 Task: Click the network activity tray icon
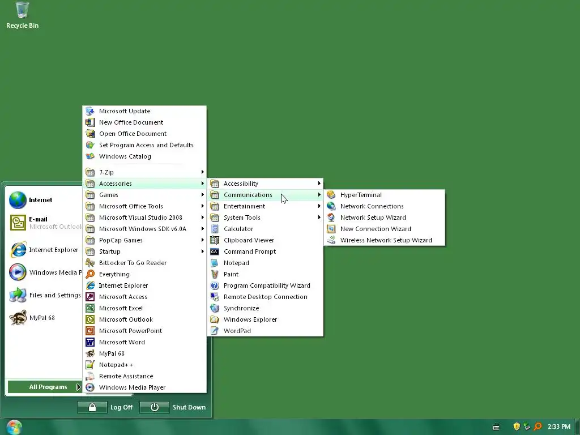pyautogui.click(x=527, y=427)
